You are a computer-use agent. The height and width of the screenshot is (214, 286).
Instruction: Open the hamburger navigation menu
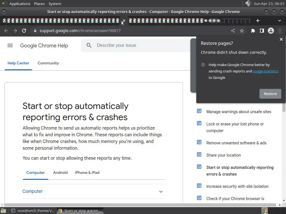(10, 45)
